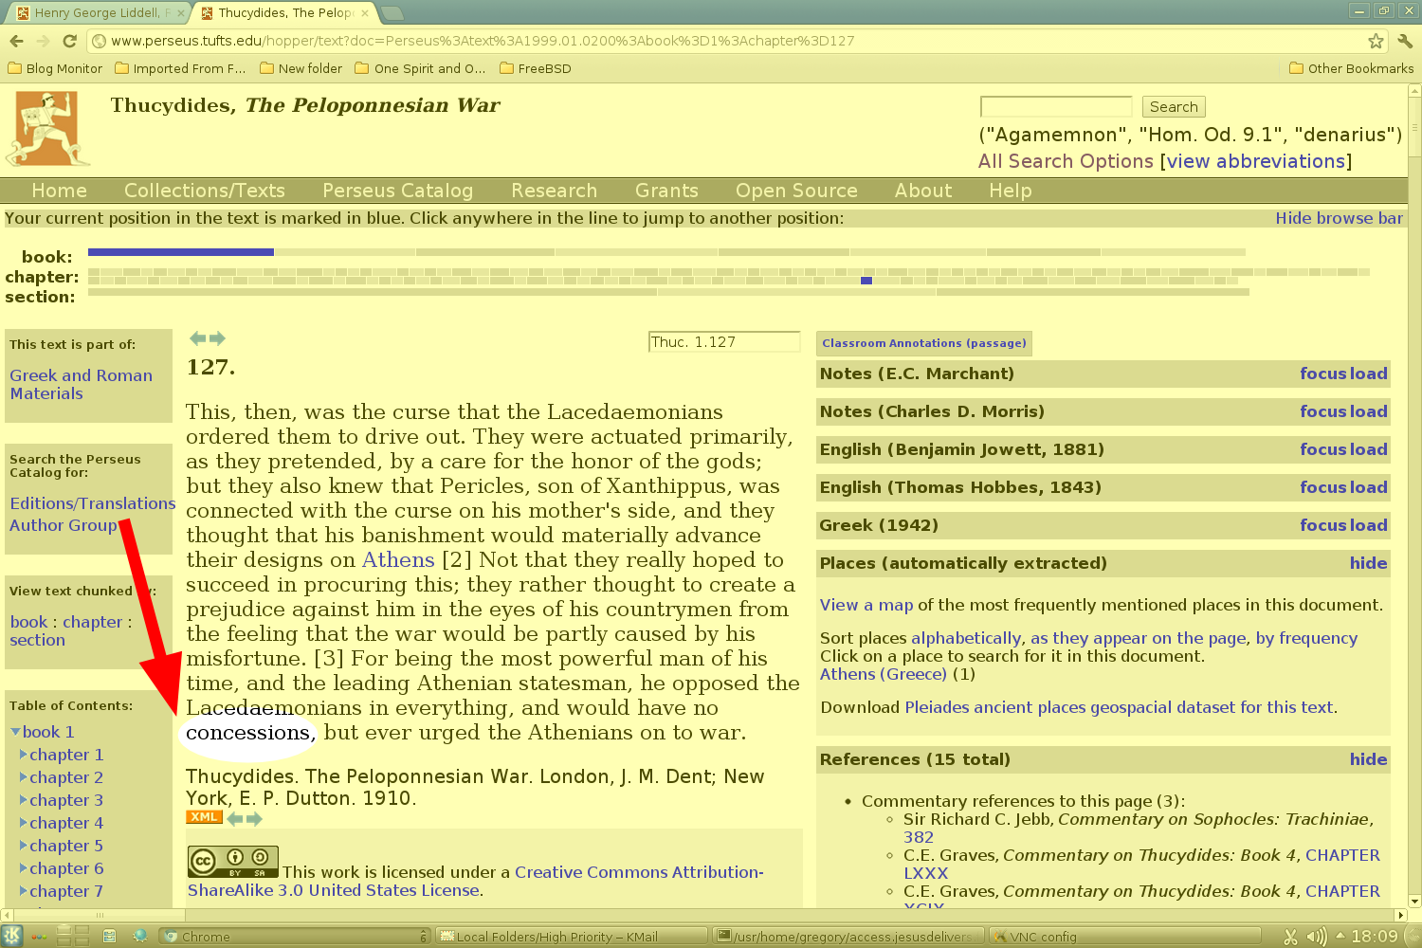Click the section position bar

tap(668, 292)
